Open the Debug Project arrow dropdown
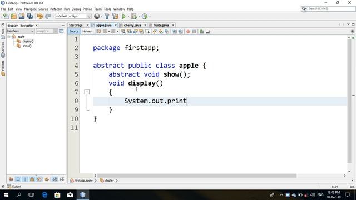The width and height of the screenshot is (356, 200). click(x=139, y=16)
